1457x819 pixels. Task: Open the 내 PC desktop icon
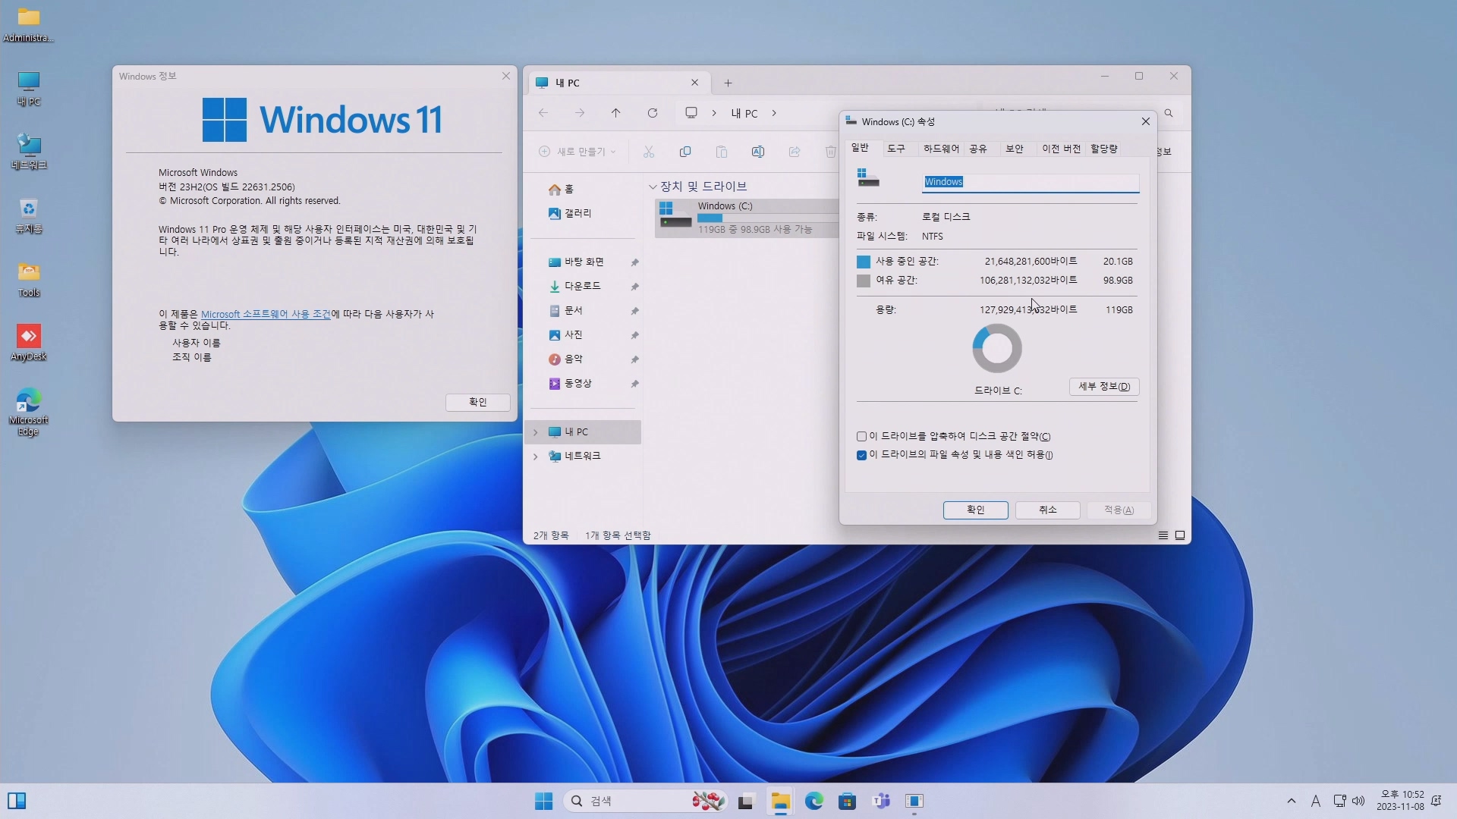pyautogui.click(x=29, y=89)
